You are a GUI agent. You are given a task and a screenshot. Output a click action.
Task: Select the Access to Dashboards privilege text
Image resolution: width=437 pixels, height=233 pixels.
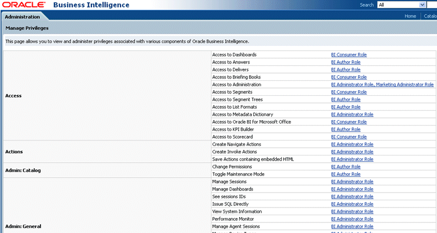click(235, 55)
